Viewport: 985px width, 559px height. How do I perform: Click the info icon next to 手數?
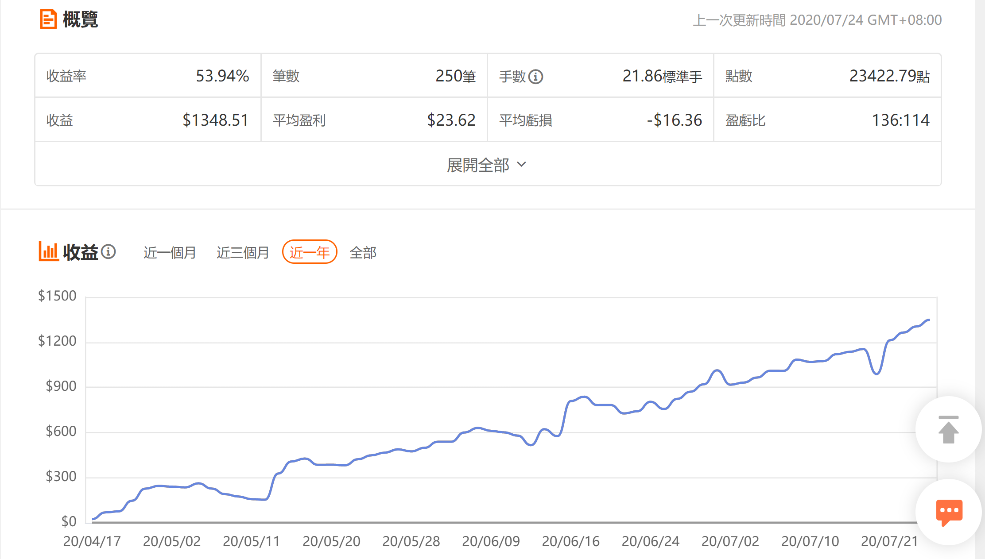click(535, 77)
